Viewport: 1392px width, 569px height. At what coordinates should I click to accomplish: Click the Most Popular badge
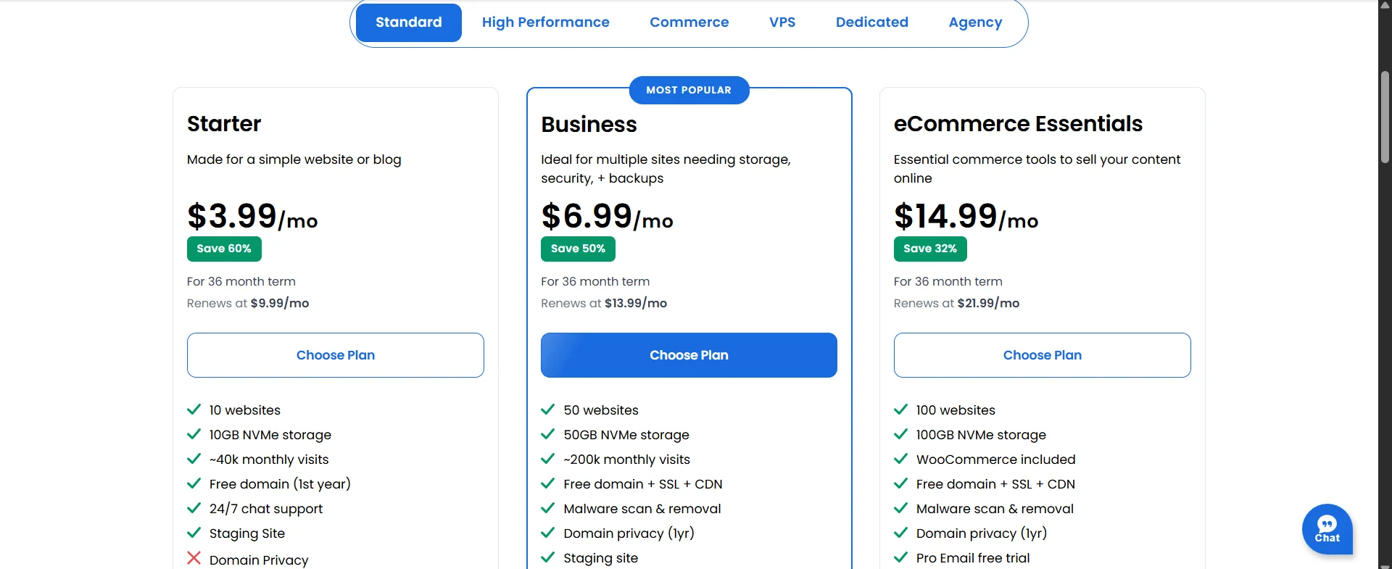tap(689, 90)
